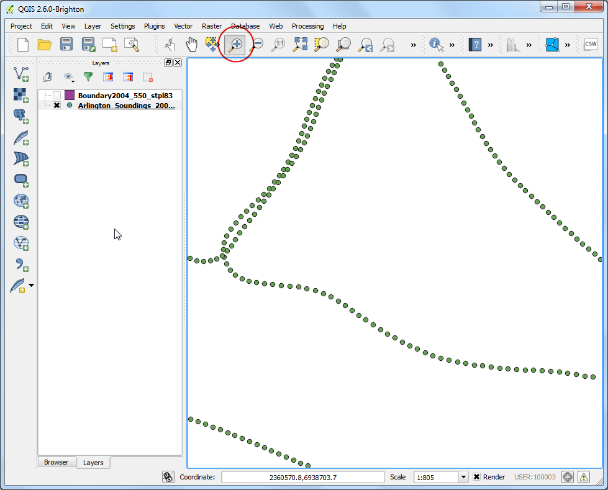Click the Zoom to Selection icon
The width and height of the screenshot is (608, 490).
pos(322,45)
